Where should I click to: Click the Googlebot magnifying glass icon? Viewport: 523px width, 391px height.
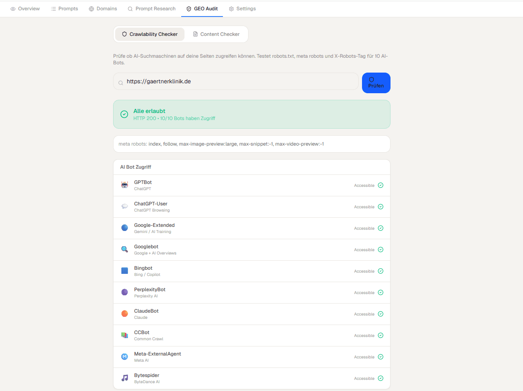pyautogui.click(x=125, y=249)
